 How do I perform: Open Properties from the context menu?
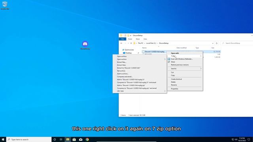pyautogui.click(x=185, y=89)
